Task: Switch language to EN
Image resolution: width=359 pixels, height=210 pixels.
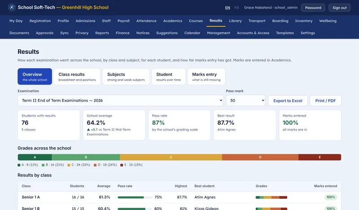Action: [228, 8]
